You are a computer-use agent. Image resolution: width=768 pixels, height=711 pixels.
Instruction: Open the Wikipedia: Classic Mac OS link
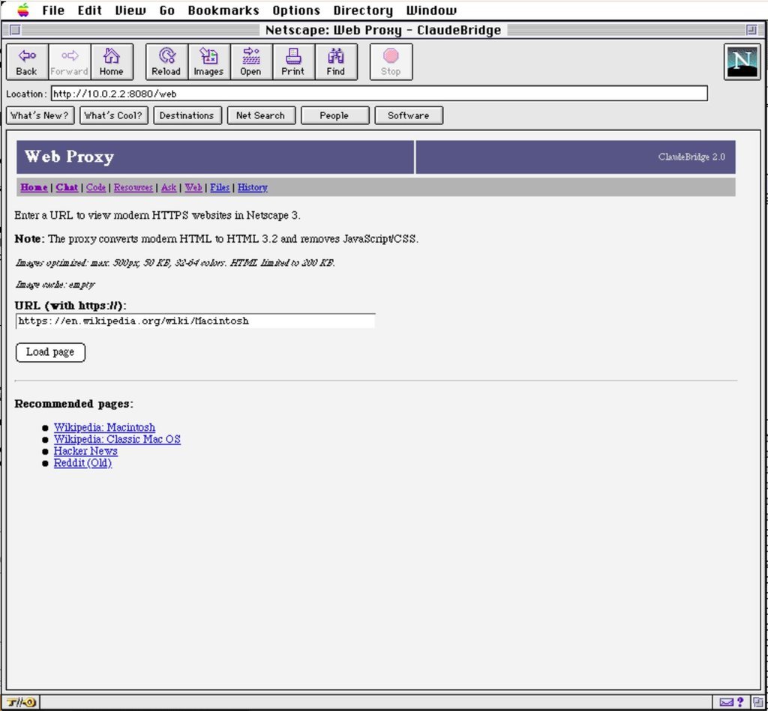pos(117,439)
